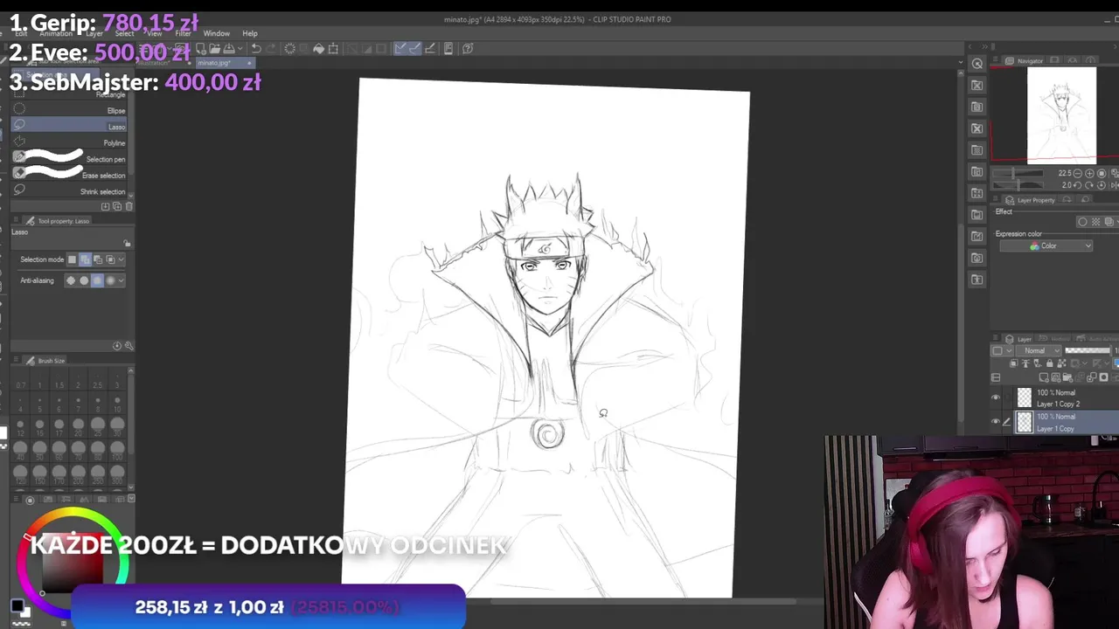The width and height of the screenshot is (1119, 629).
Task: Set anti-aliasing to Weak
Action: [x=84, y=280]
